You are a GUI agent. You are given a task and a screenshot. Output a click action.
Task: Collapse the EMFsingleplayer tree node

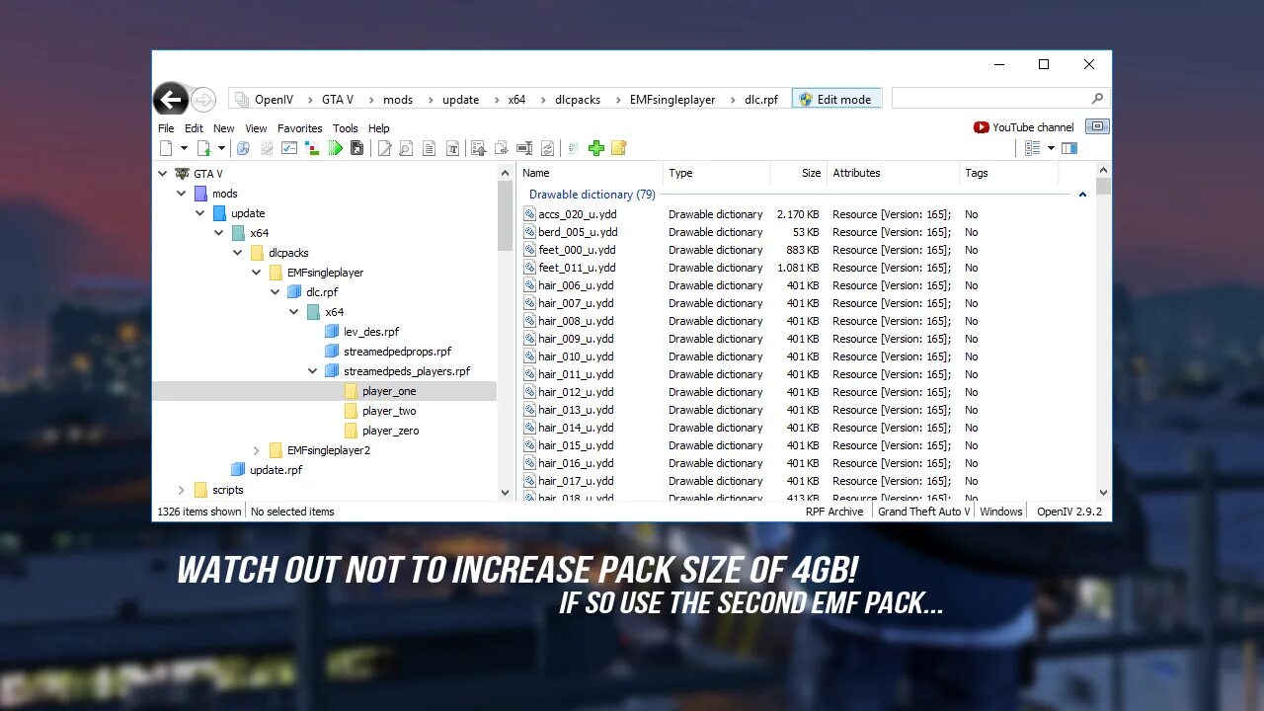point(257,273)
